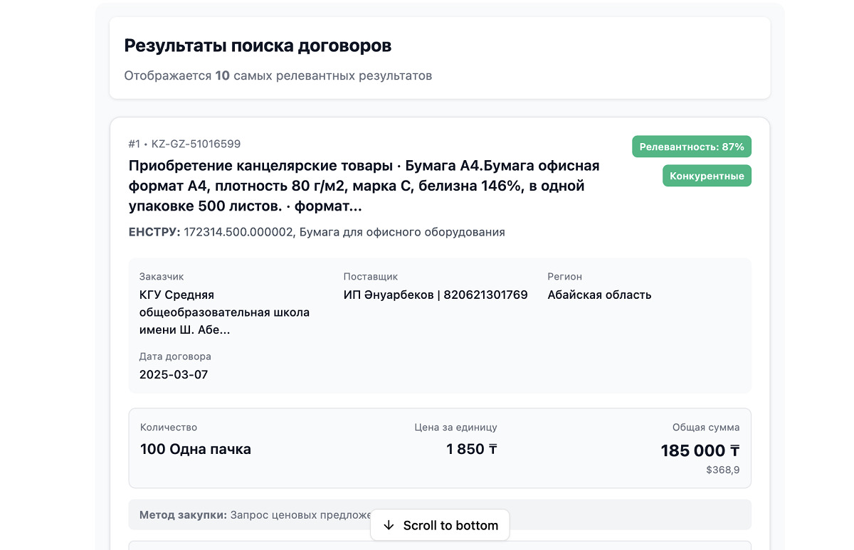Select the unit price 1 850 ₸
The image size is (854, 550).
point(472,449)
